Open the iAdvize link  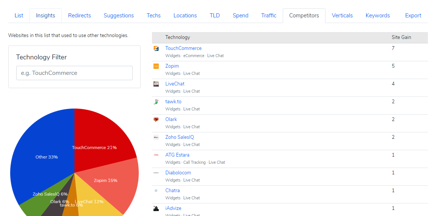click(x=173, y=208)
